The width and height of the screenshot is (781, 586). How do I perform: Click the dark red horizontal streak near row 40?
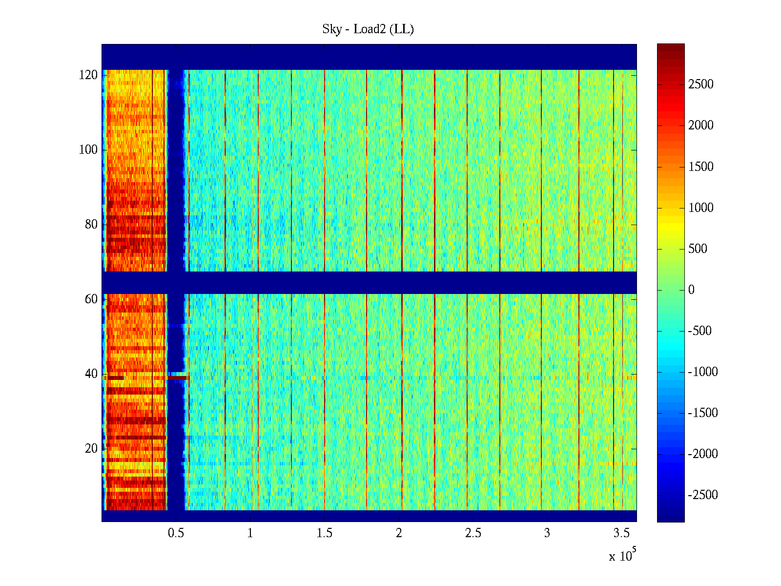(x=177, y=377)
